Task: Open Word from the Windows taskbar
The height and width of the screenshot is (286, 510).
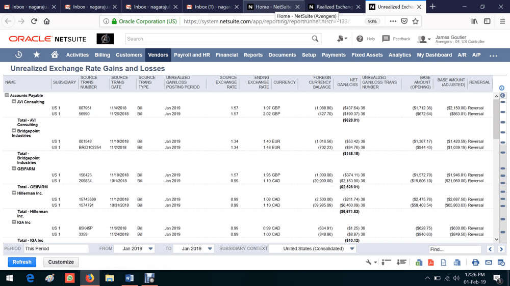Action: point(129,278)
